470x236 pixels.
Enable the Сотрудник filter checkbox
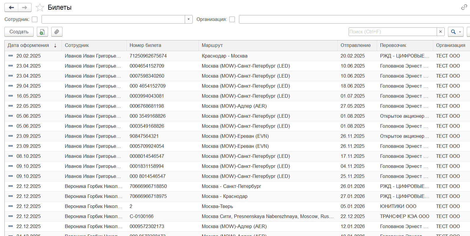point(35,19)
